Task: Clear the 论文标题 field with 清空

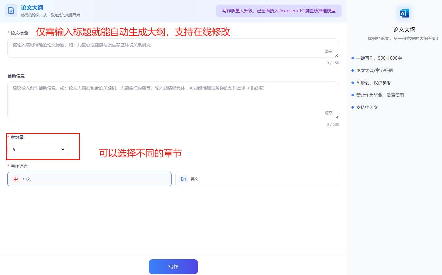Action: tap(329, 51)
